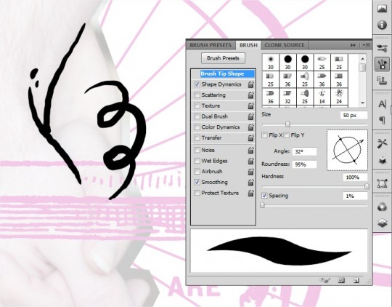Switch to the Brush Presets tab
This screenshot has width=392, height=307.
(211, 45)
